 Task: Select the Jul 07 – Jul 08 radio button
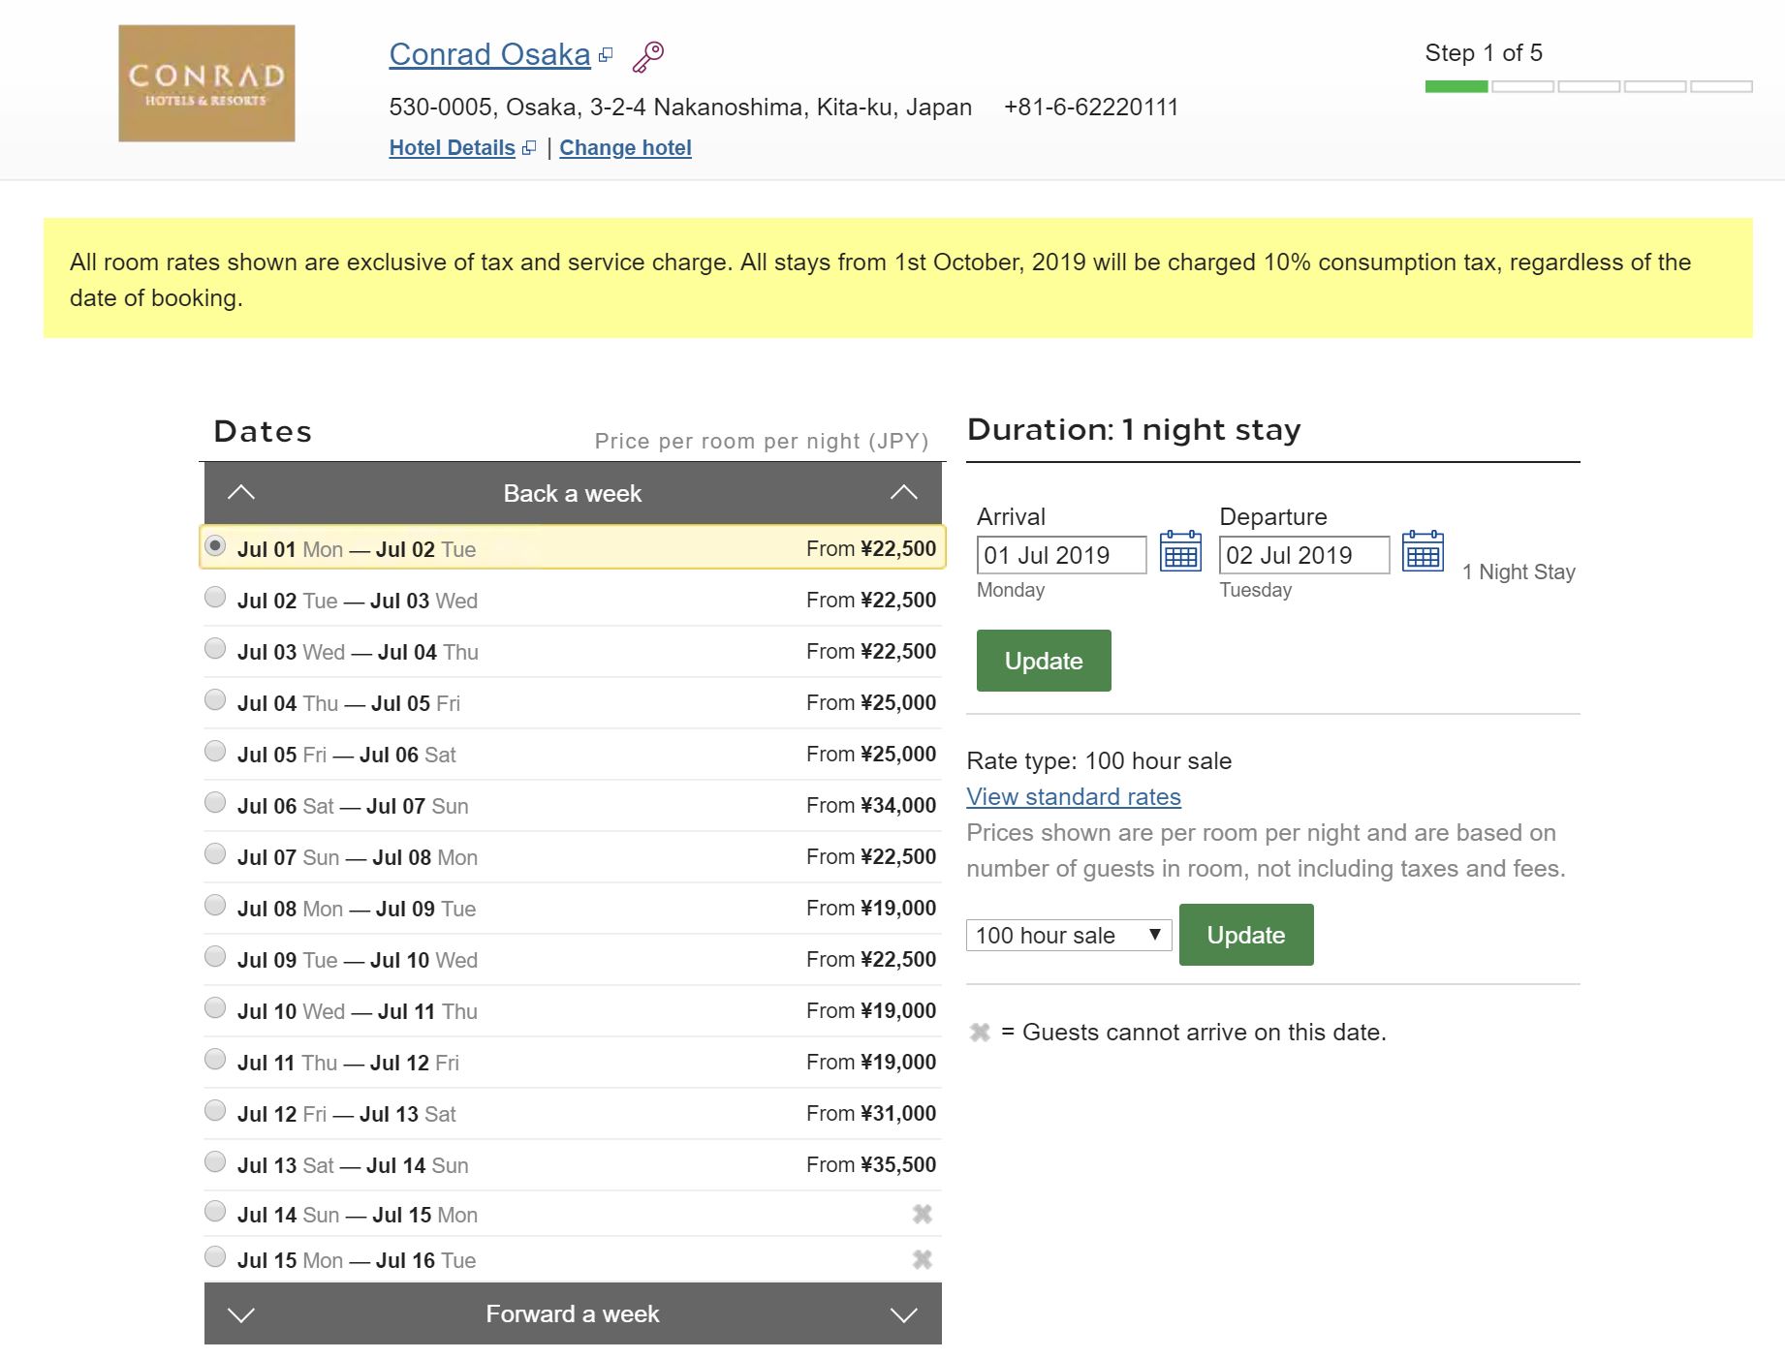[215, 853]
